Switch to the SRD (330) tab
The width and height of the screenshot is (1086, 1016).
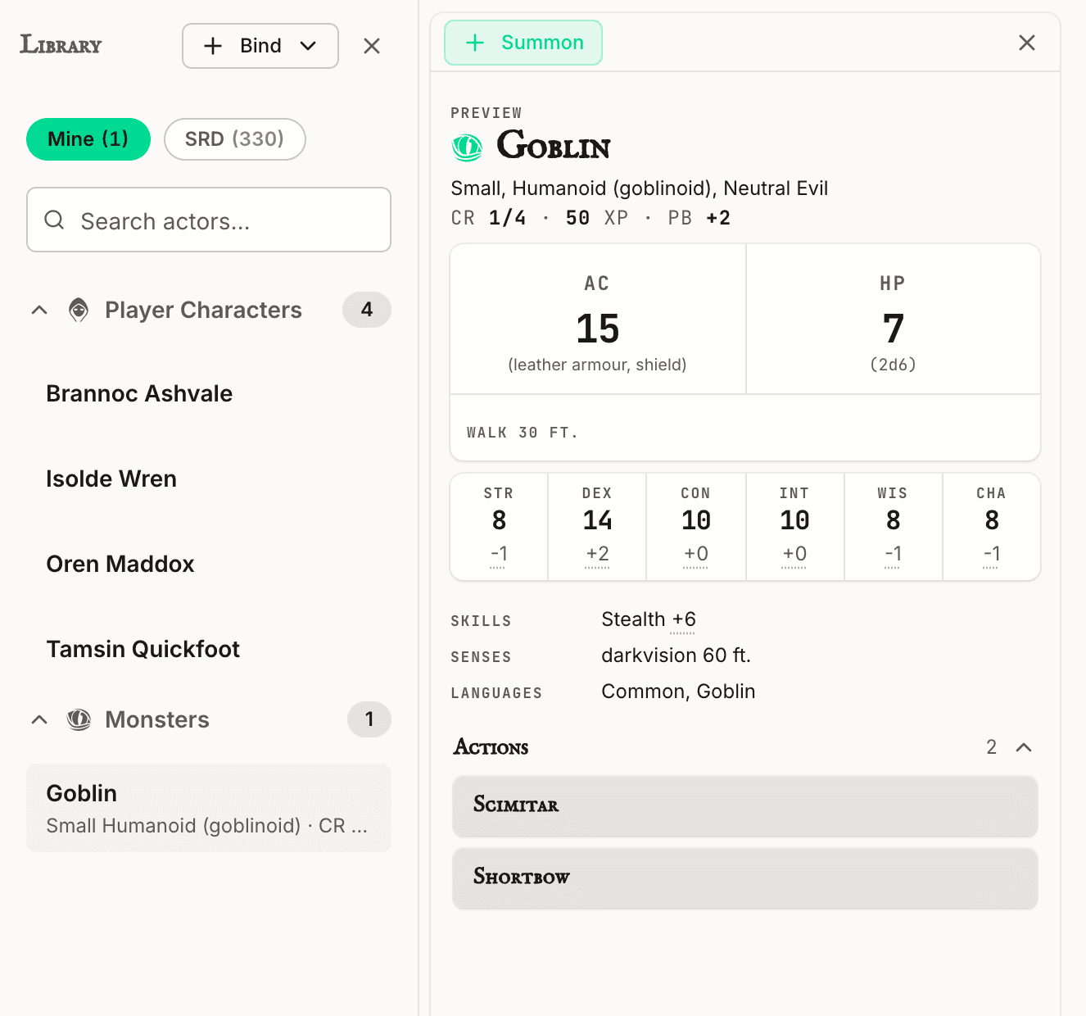[x=235, y=139]
